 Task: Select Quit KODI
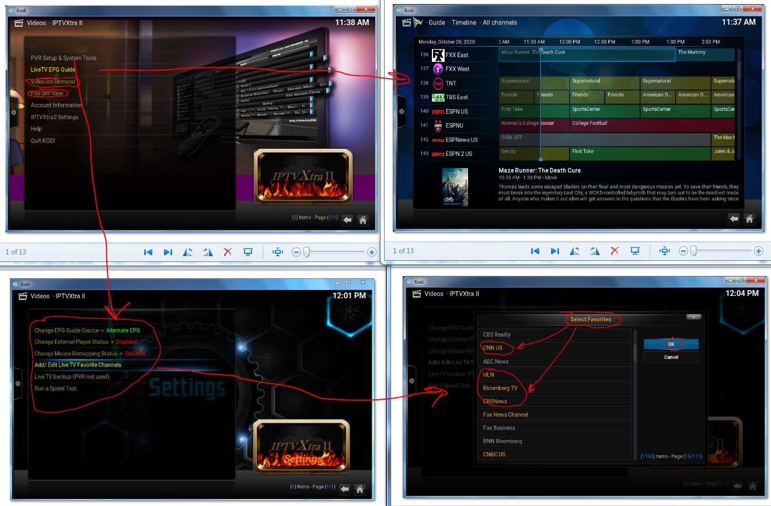(x=43, y=141)
